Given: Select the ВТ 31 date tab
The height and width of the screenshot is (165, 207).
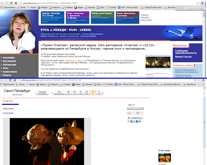Looking at the screenshot, I should tap(69, 93).
